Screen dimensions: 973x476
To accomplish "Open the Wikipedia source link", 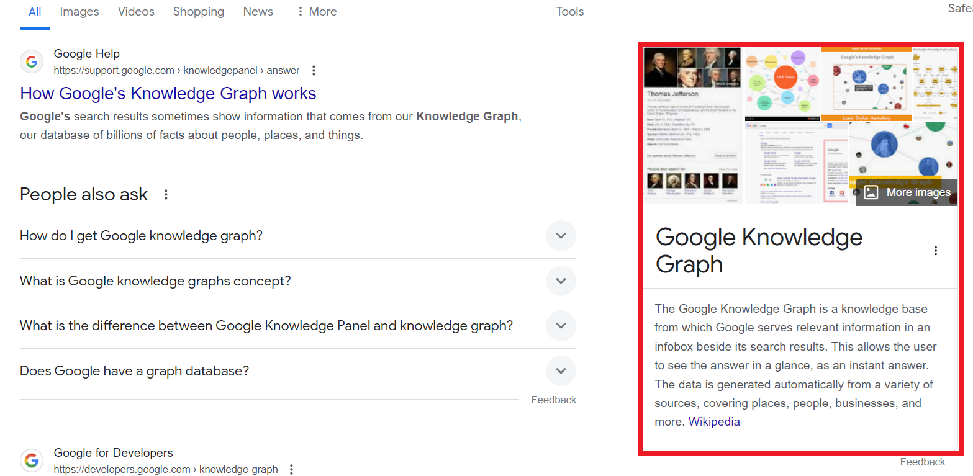I will coord(714,422).
